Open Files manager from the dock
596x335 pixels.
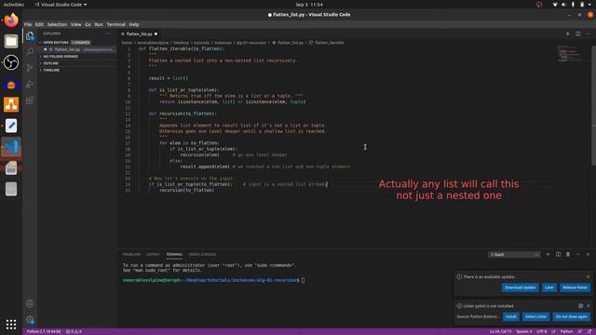11,41
